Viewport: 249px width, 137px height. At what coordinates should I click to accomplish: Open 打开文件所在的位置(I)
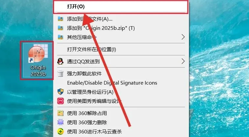(x=121, y=49)
